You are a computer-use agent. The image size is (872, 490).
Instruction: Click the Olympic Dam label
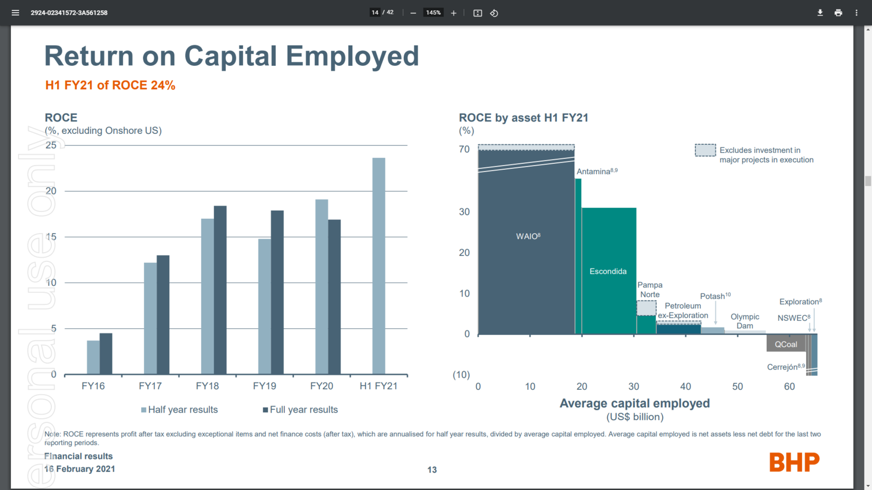tap(745, 321)
